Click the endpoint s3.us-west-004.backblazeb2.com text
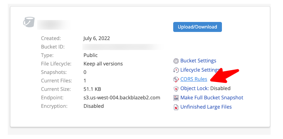Viewport: 283px width, 139px height. coord(122,98)
